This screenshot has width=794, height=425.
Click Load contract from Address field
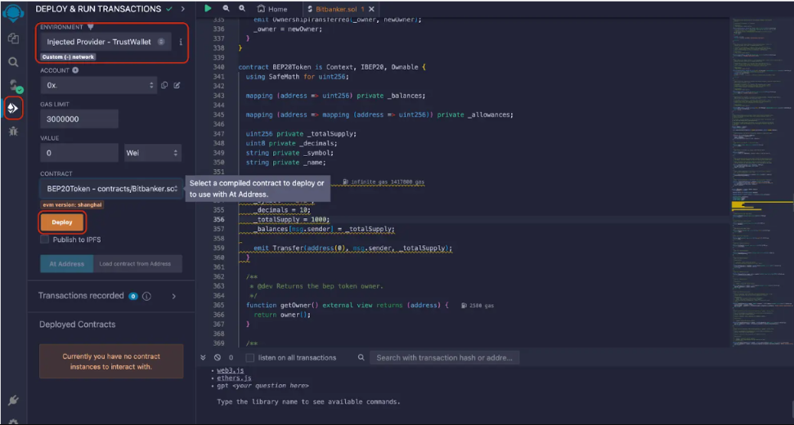click(137, 264)
